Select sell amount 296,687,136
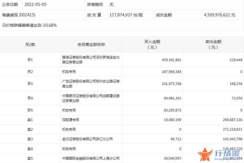 232,120
